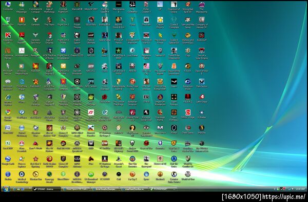Switch to Dead Space HD taskbar item
This screenshot has width=308, height=202.
coord(76,189)
